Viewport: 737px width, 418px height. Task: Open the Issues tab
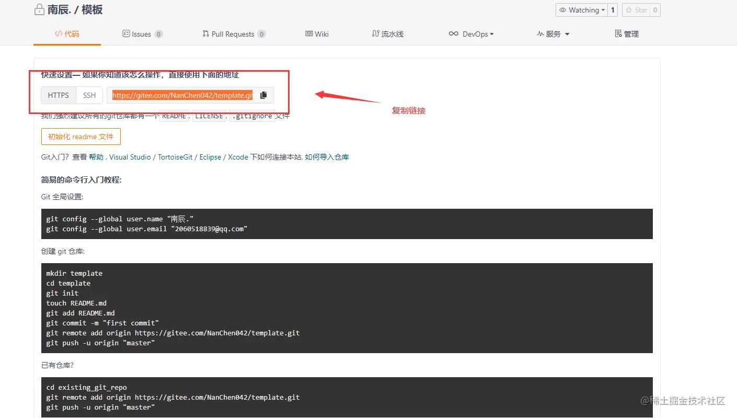tap(143, 34)
